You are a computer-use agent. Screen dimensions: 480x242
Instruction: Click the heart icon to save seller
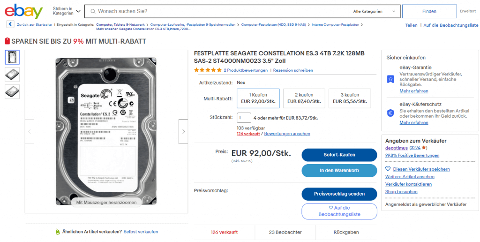point(388,169)
